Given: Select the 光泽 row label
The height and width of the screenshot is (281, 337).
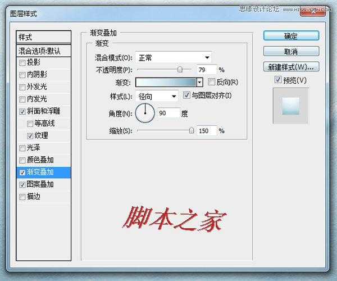Looking at the screenshot, I should tap(34, 148).
